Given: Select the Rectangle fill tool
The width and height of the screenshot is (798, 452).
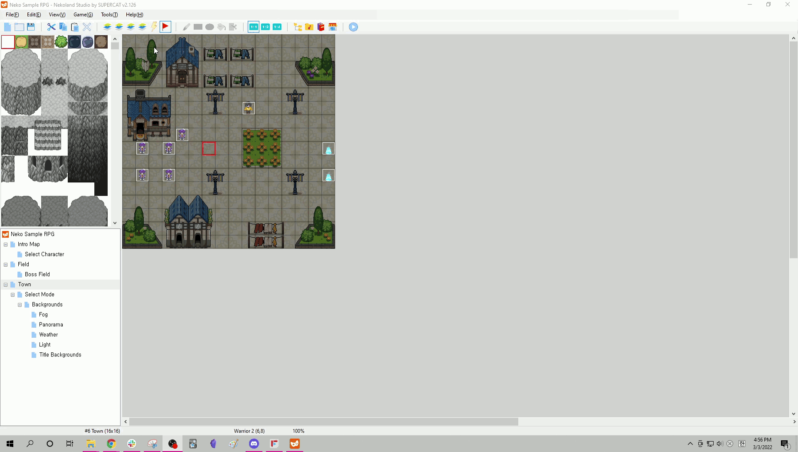Looking at the screenshot, I should click(x=198, y=27).
